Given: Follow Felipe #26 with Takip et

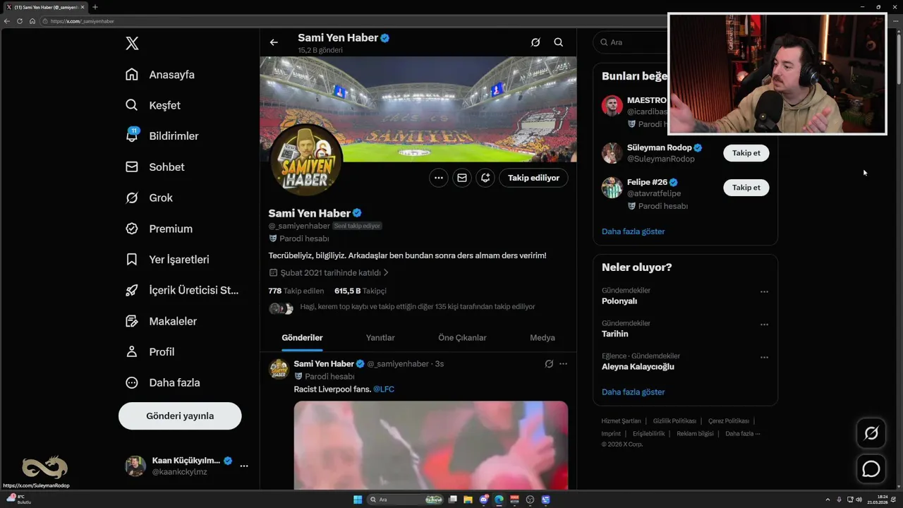Looking at the screenshot, I should click(746, 188).
